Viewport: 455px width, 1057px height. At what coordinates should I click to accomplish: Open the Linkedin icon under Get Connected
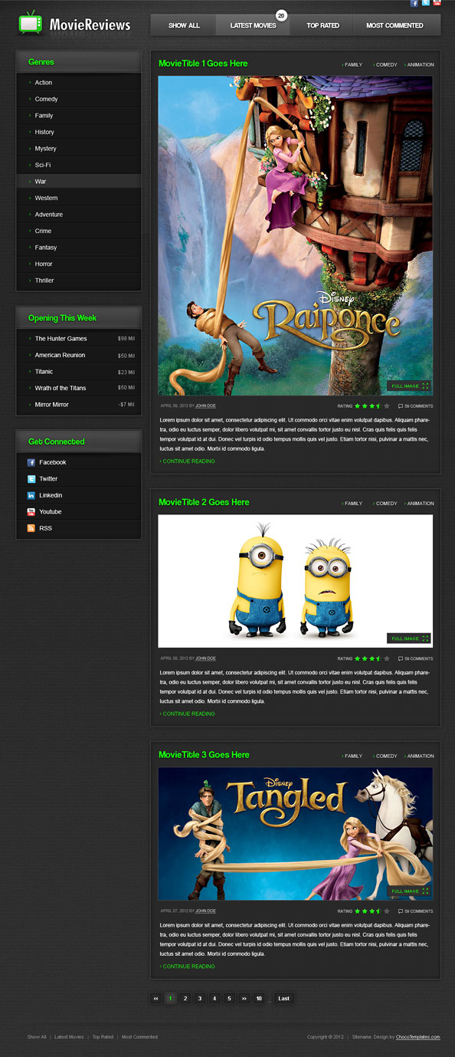(x=31, y=495)
